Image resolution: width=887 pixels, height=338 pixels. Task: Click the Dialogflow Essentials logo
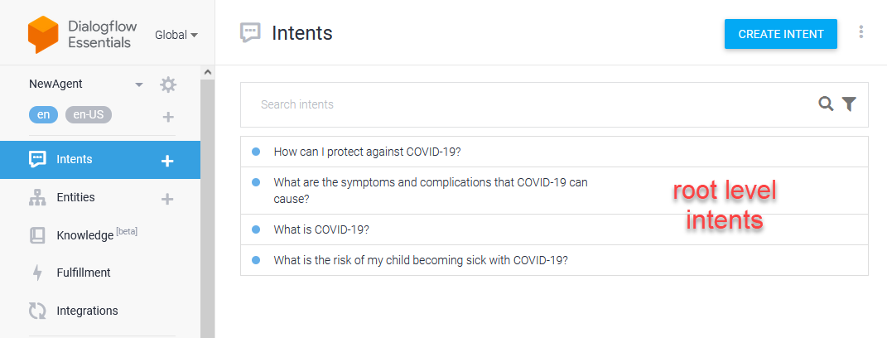pos(43,35)
